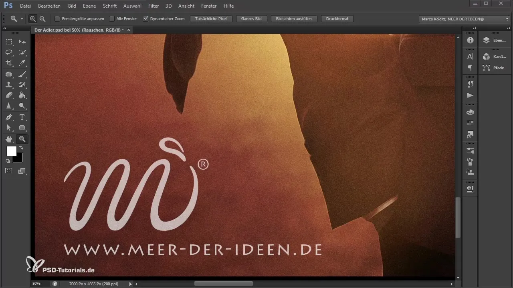Select the Lasso tool
Image resolution: width=513 pixels, height=288 pixels.
(9, 52)
